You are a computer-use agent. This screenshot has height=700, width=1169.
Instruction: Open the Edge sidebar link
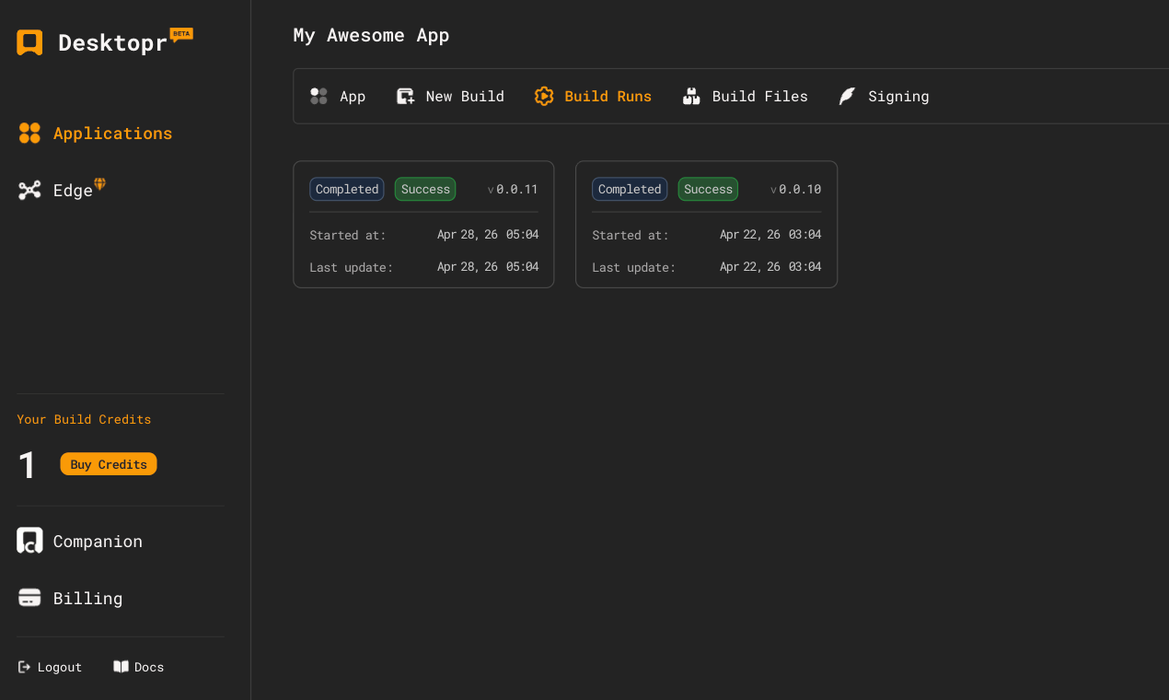click(x=73, y=191)
